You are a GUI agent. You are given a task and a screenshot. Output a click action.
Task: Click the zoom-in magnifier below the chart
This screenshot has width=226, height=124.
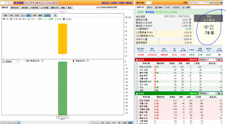[x=97, y=123]
